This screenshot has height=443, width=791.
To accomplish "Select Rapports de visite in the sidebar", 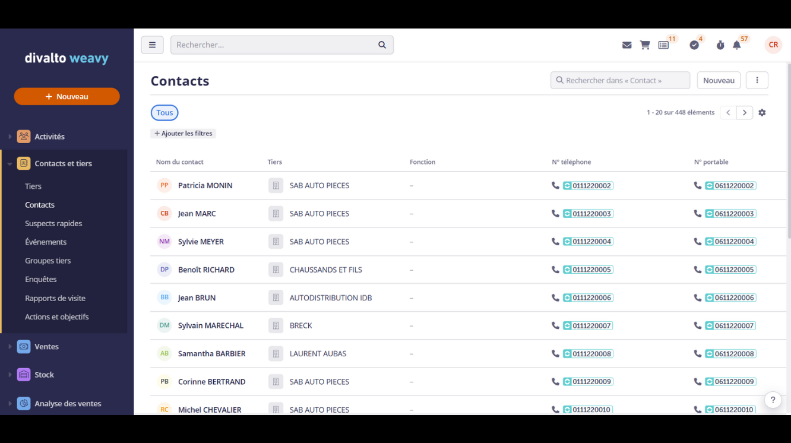I will coord(55,298).
